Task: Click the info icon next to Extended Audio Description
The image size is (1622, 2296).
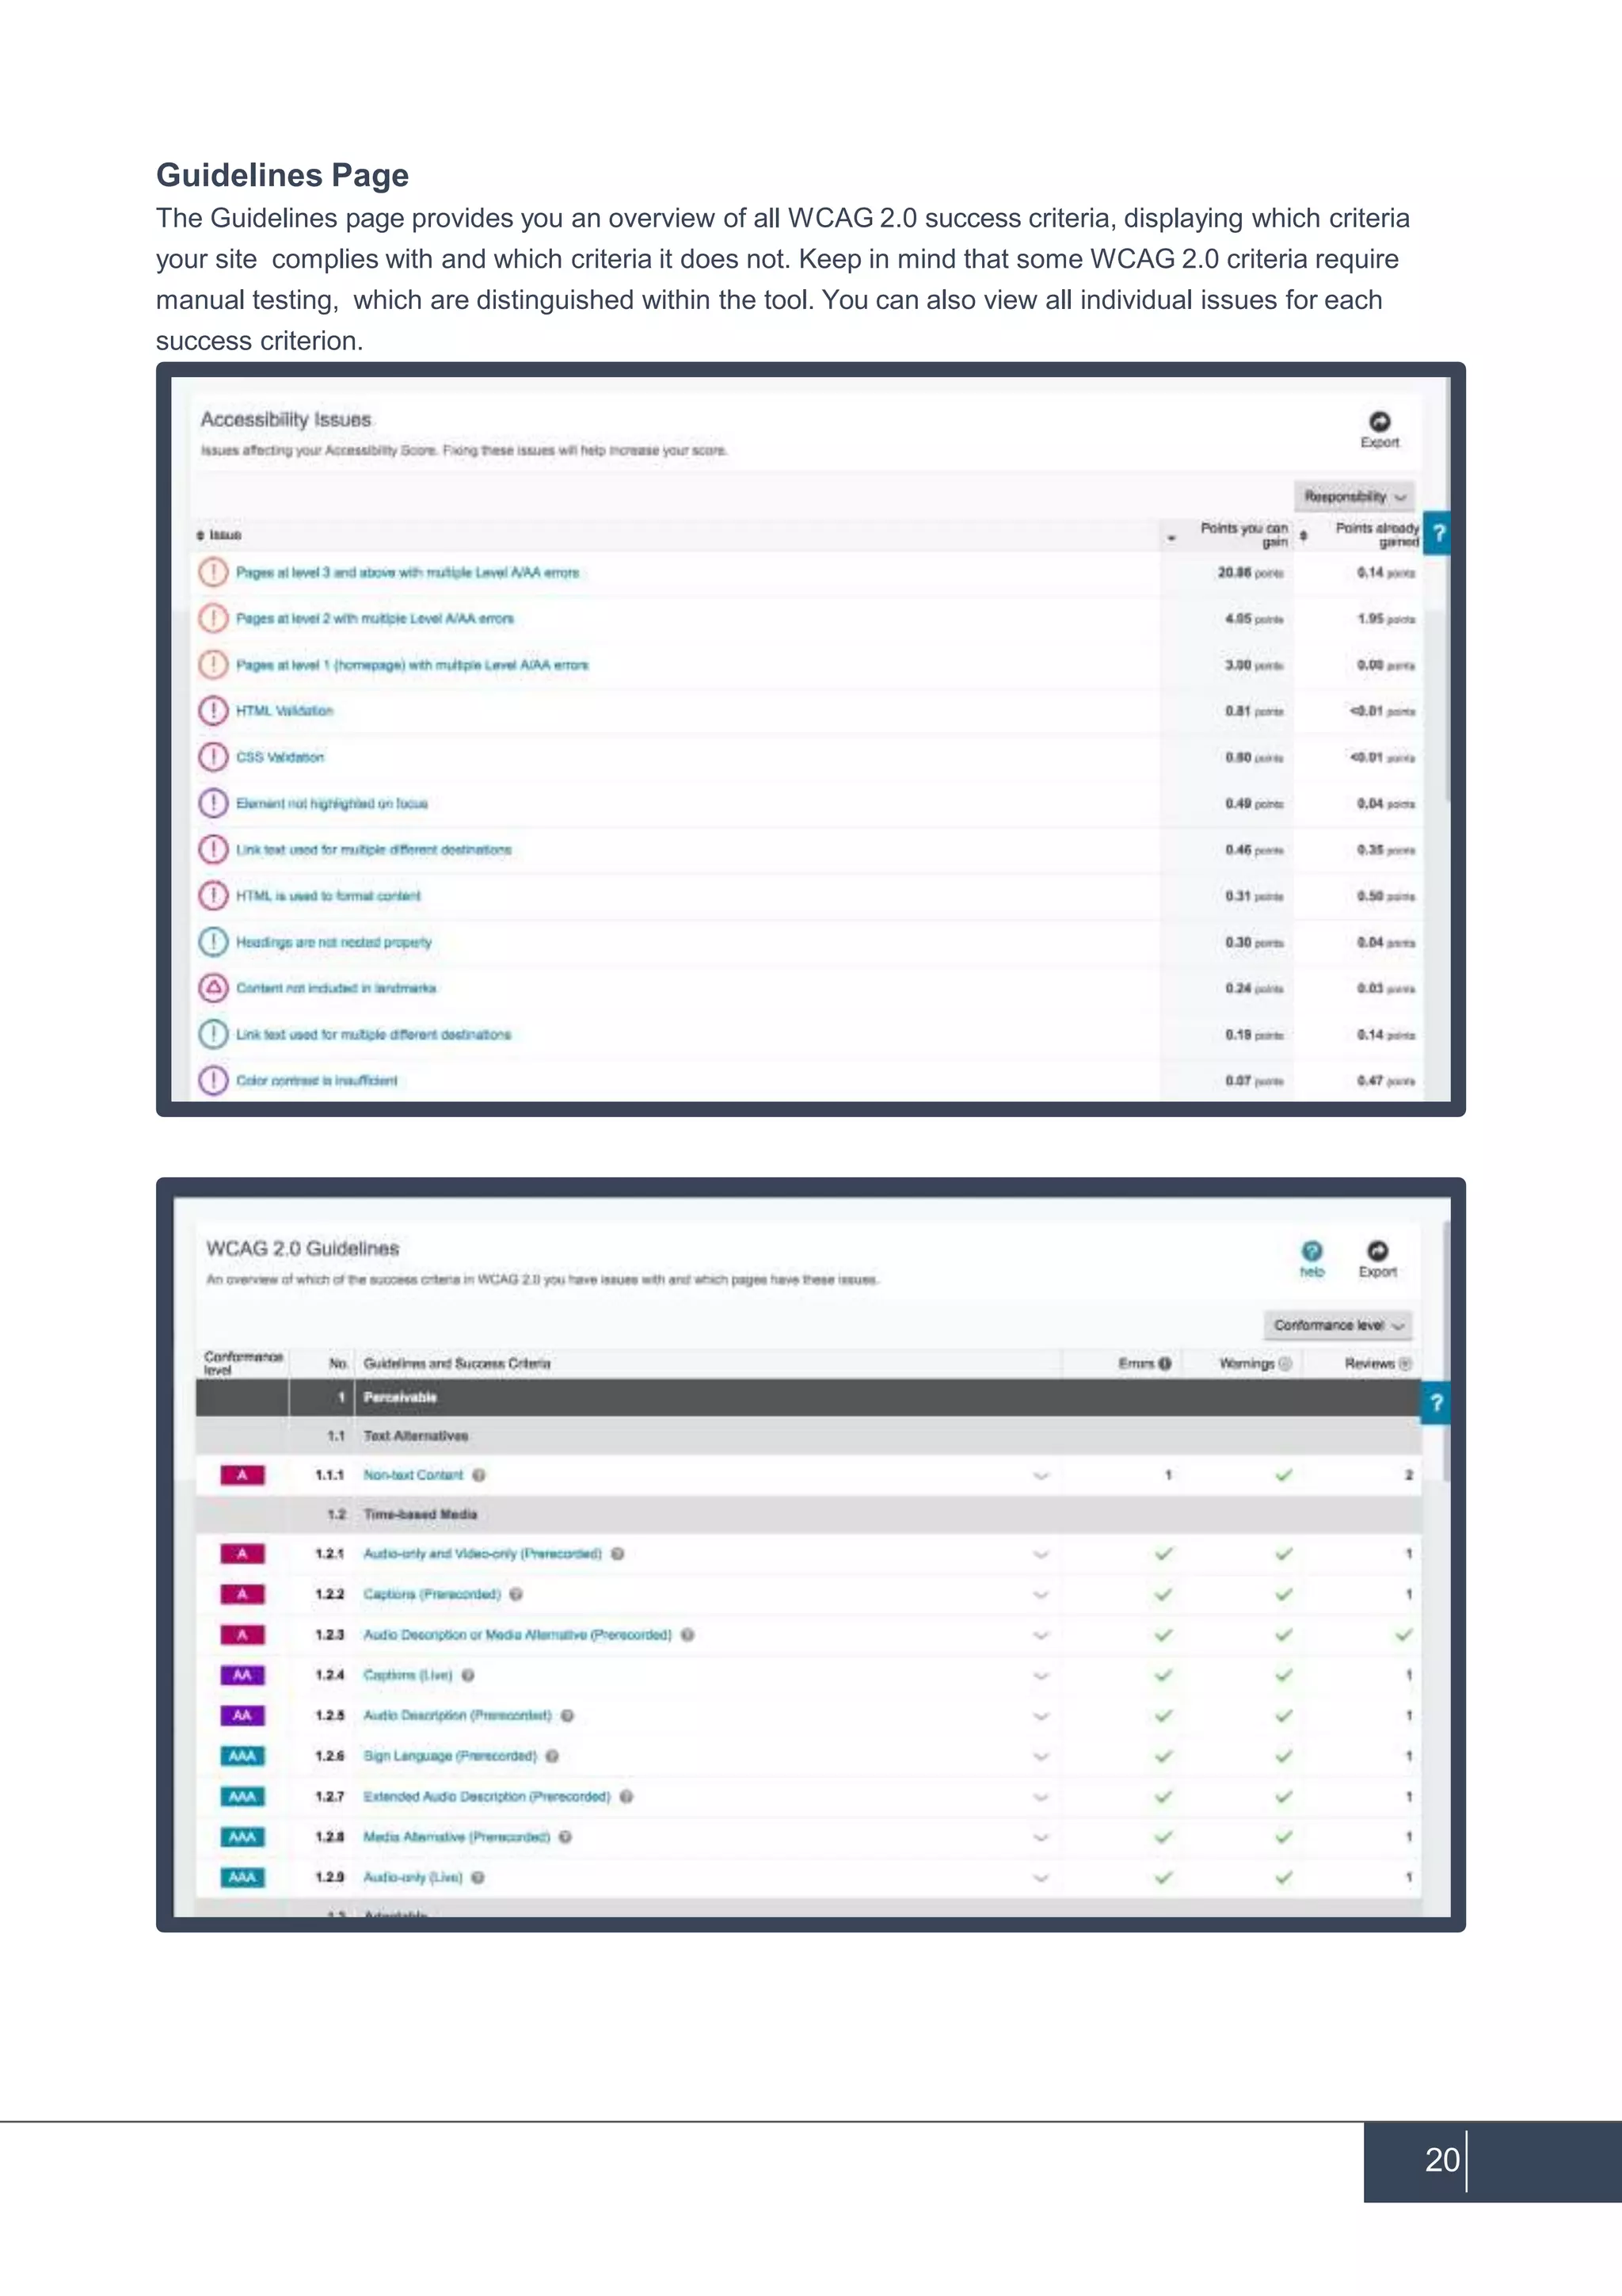Action: coord(626,1796)
